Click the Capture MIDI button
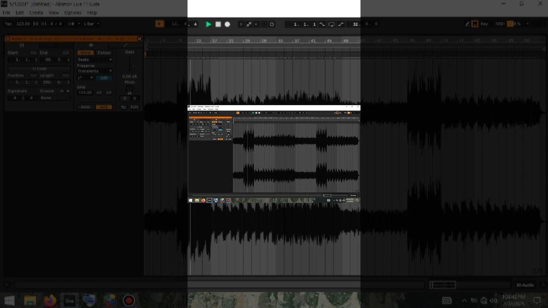 tap(264, 24)
